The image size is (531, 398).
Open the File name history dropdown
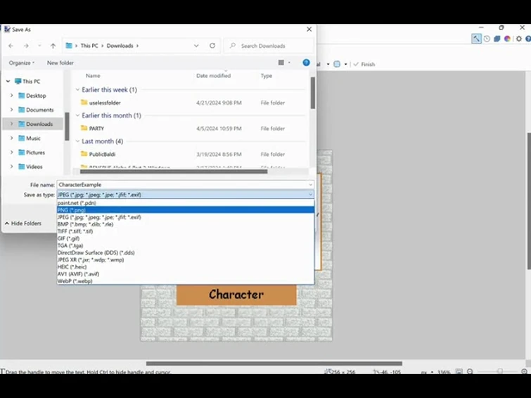tap(311, 185)
